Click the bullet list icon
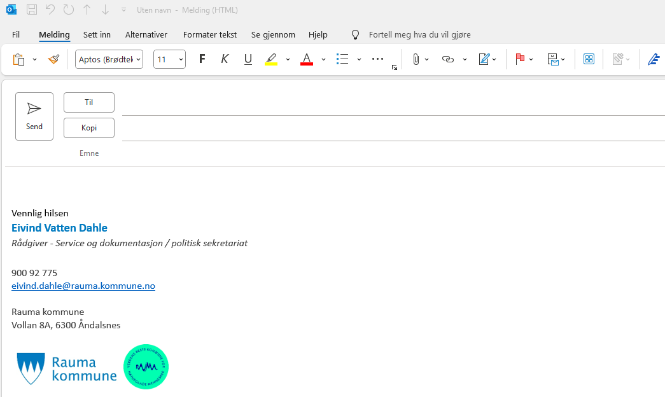 (342, 59)
